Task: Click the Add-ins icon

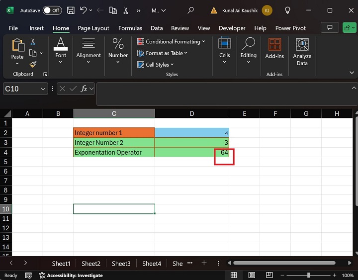Action: coord(274,50)
